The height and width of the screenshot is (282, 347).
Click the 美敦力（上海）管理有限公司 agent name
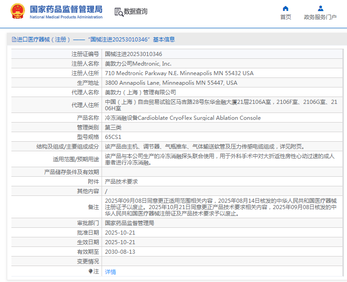[140, 92]
